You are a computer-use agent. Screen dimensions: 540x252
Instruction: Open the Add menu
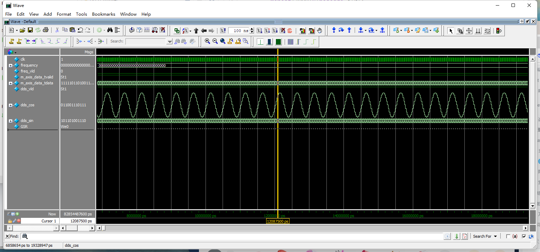(47, 14)
